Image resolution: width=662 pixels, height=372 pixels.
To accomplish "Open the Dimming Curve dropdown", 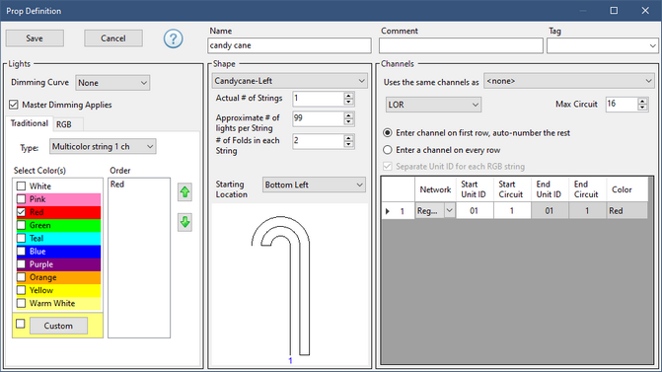I will pyautogui.click(x=112, y=83).
